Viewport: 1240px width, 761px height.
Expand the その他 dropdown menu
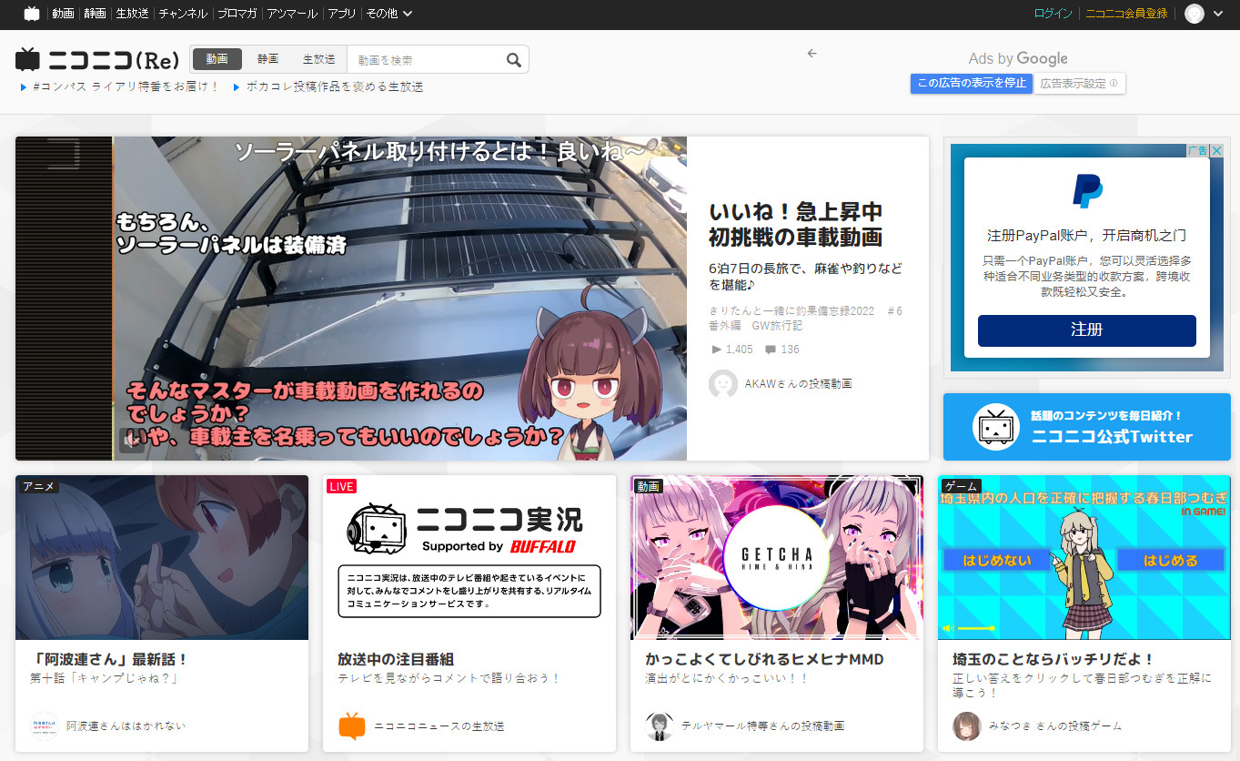(388, 14)
